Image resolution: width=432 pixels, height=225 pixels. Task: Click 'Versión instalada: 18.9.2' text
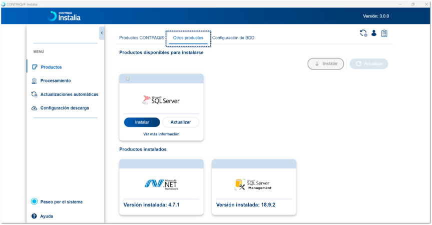245,204
